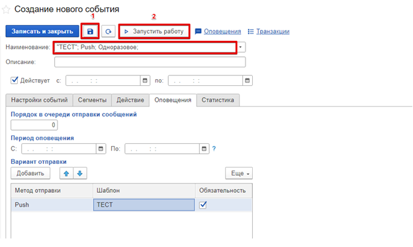
Task: Add event to favorites with star icon
Action: point(6,10)
